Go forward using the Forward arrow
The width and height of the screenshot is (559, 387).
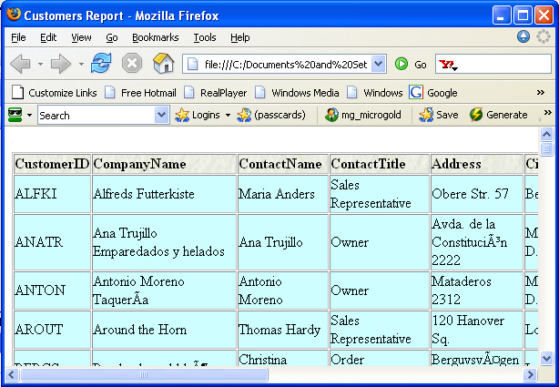coord(61,65)
